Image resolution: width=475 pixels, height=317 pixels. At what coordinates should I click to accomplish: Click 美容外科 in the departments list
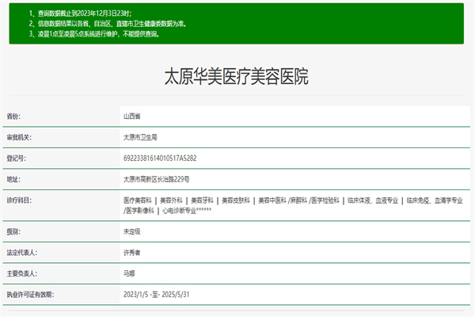pos(171,201)
